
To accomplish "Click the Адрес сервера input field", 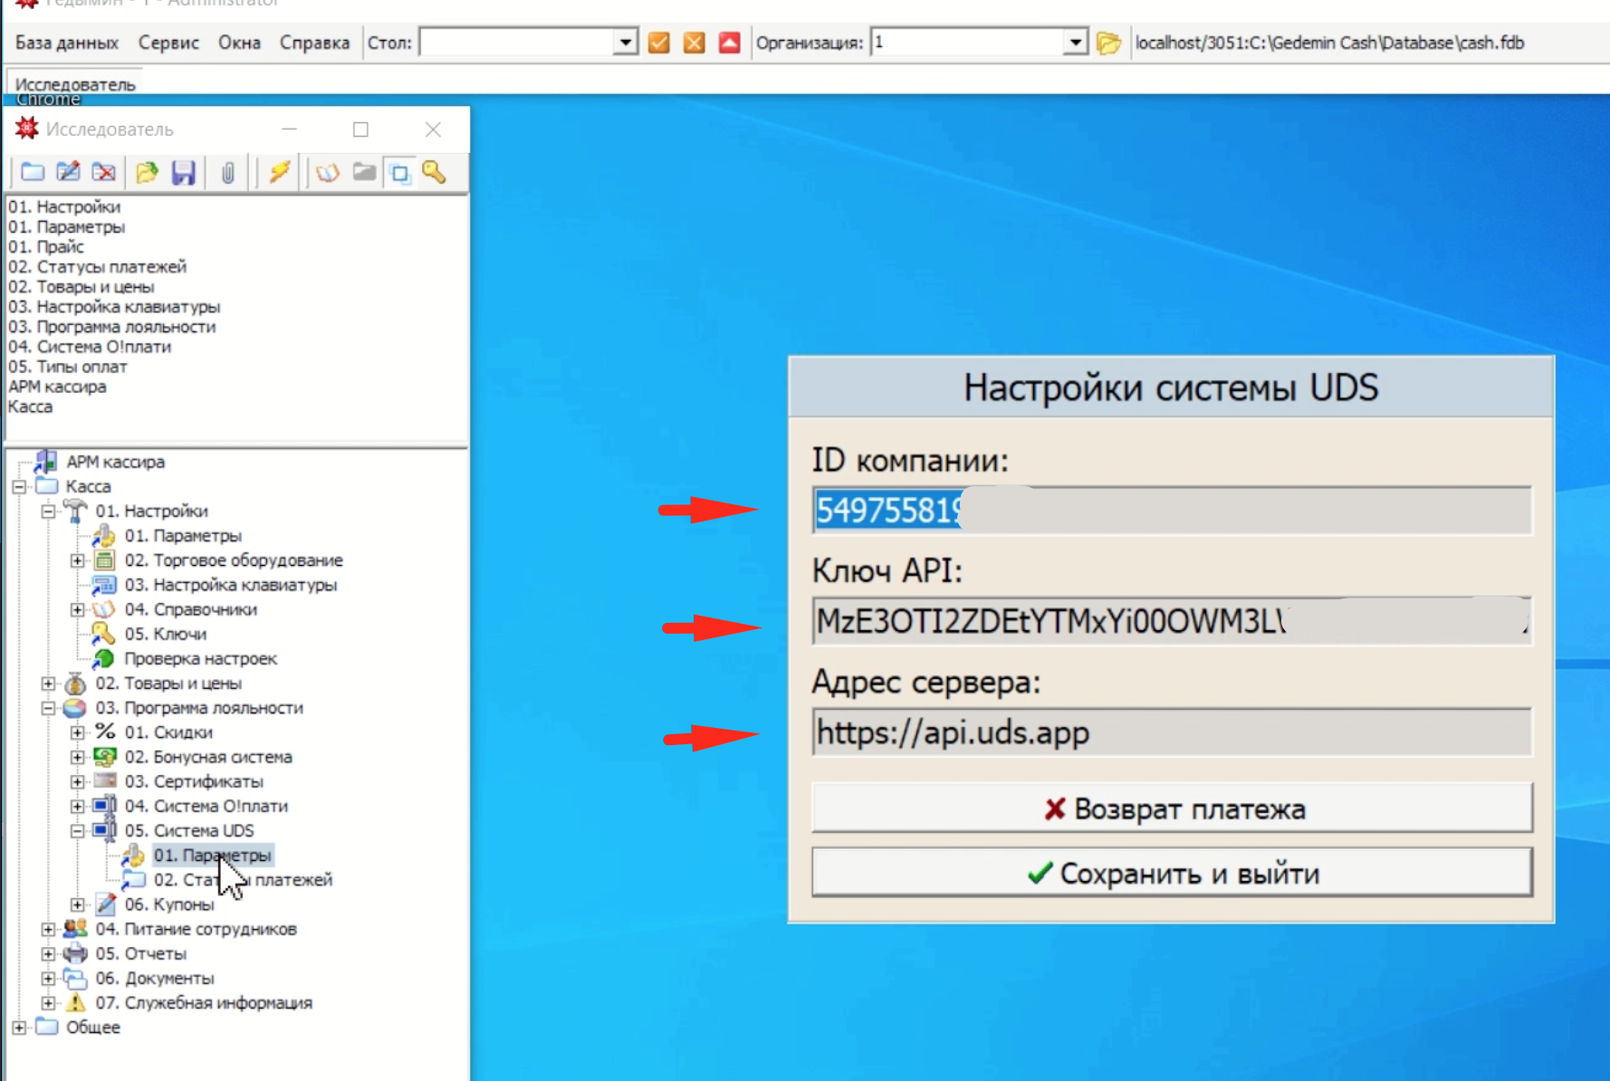I will pyautogui.click(x=1172, y=732).
